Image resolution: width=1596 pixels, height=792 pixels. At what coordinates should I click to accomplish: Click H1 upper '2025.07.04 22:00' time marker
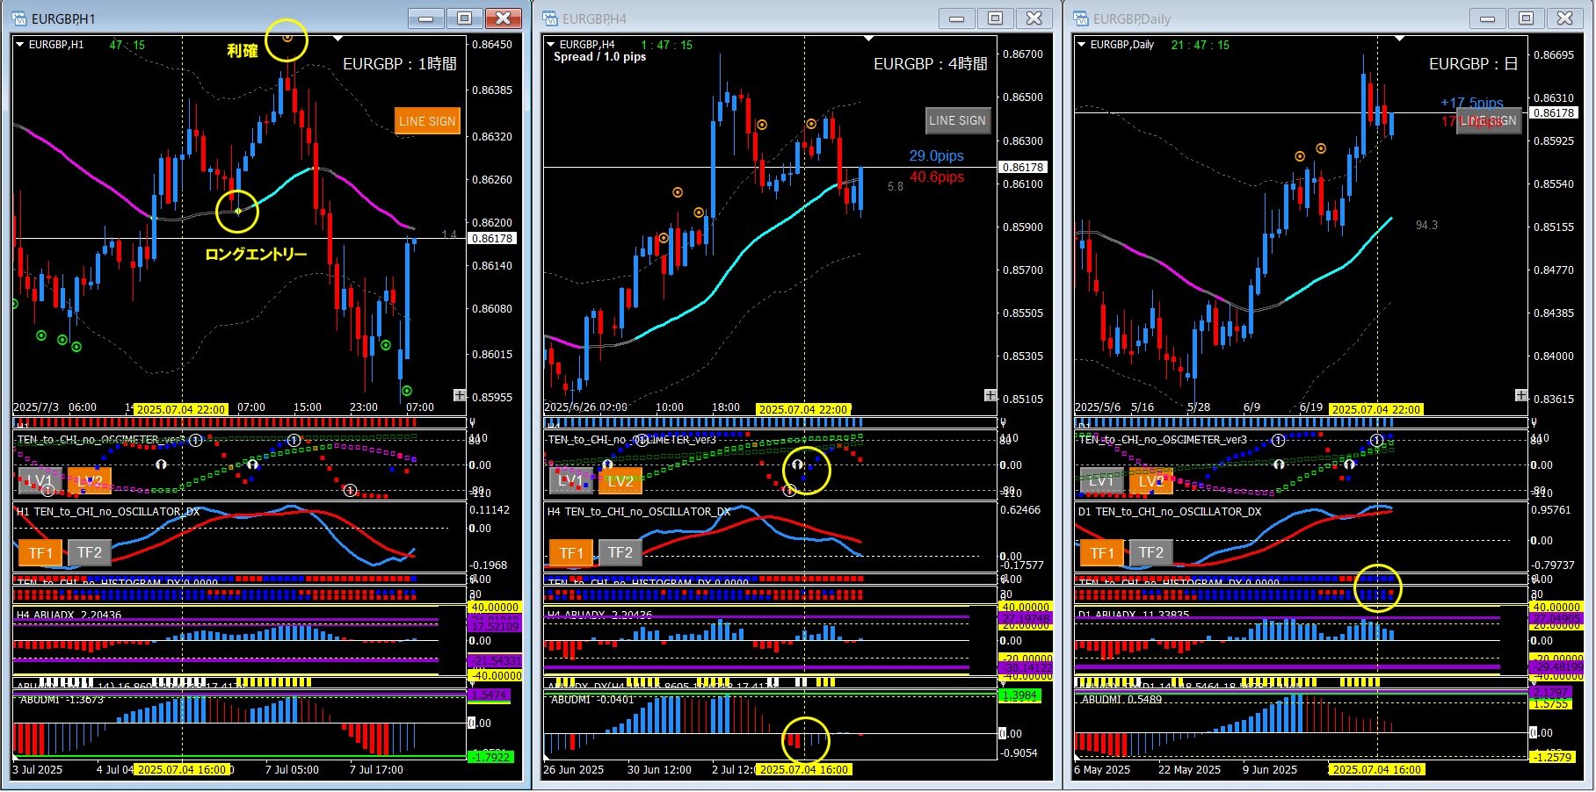(181, 409)
